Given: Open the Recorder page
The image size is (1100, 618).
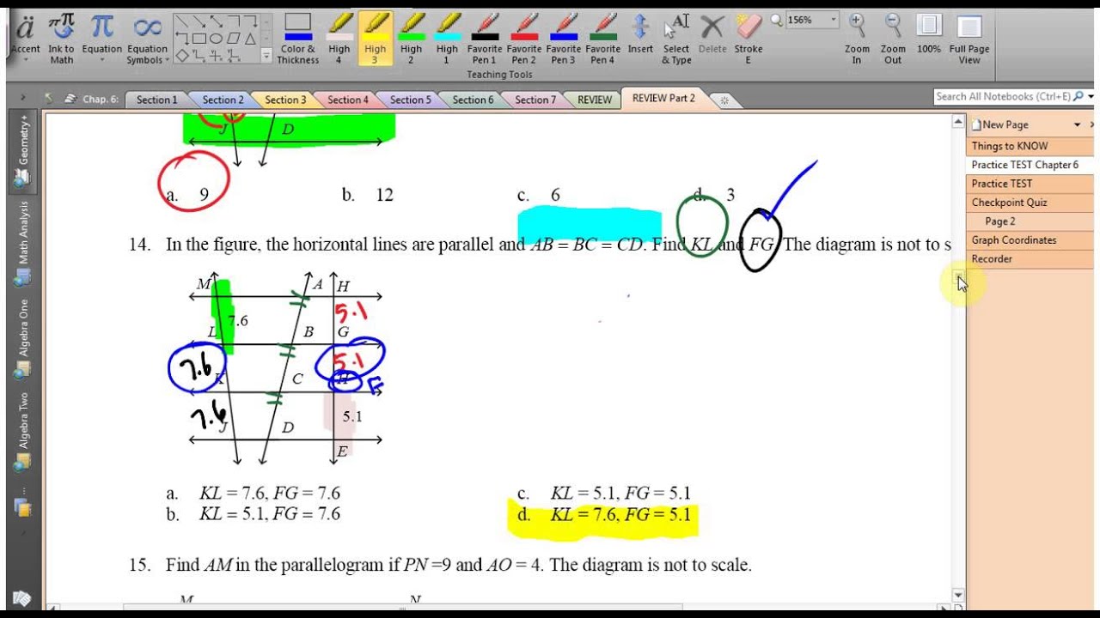Looking at the screenshot, I should tap(1030, 259).
